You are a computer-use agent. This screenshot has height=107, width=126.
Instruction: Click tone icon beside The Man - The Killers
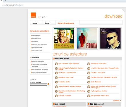(88, 73)
